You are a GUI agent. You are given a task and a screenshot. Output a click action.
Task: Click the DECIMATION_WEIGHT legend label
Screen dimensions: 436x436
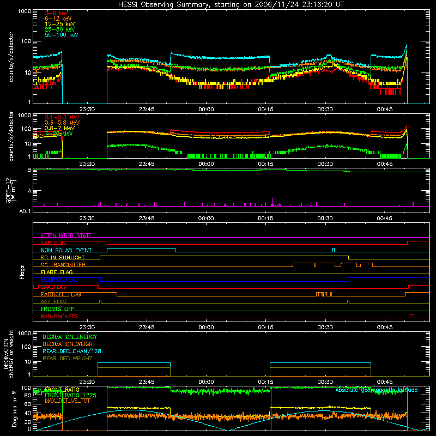click(69, 344)
